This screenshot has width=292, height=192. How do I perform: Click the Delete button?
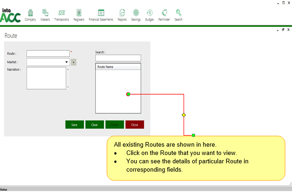click(x=114, y=125)
